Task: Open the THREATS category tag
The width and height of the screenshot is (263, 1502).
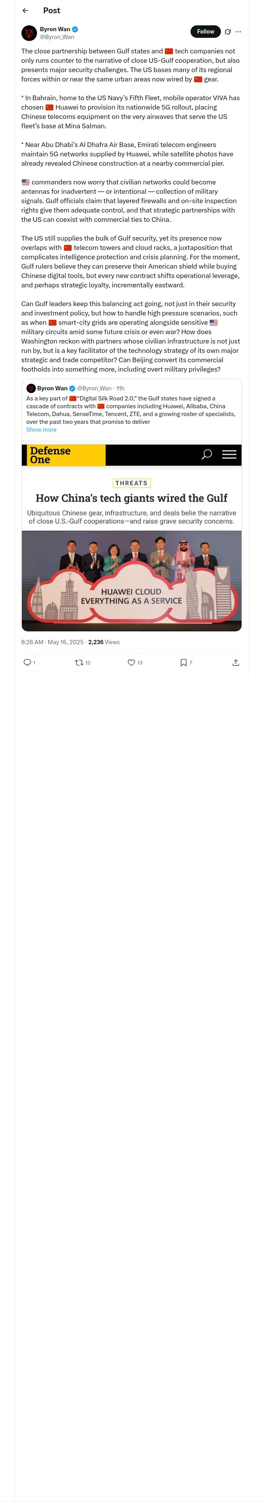Action: click(131, 483)
